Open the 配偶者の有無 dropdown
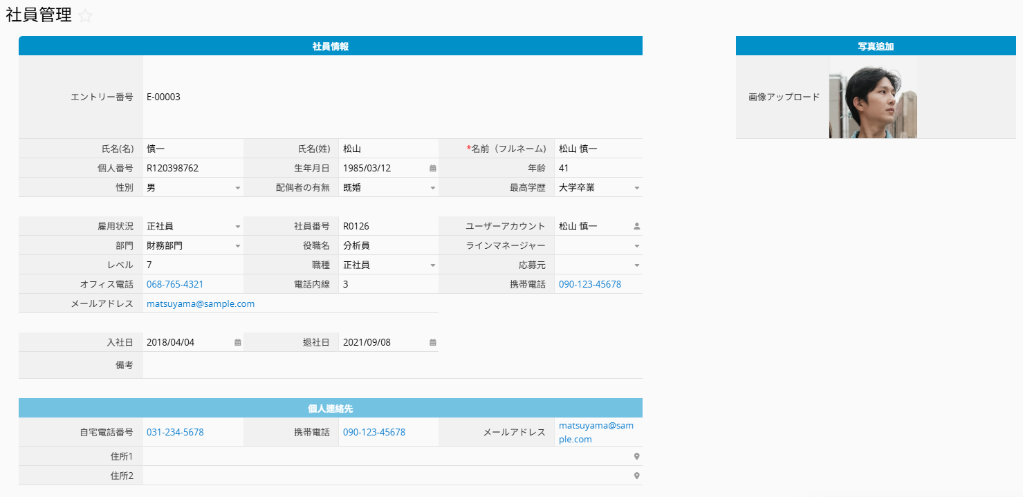This screenshot has width=1023, height=497. point(432,188)
